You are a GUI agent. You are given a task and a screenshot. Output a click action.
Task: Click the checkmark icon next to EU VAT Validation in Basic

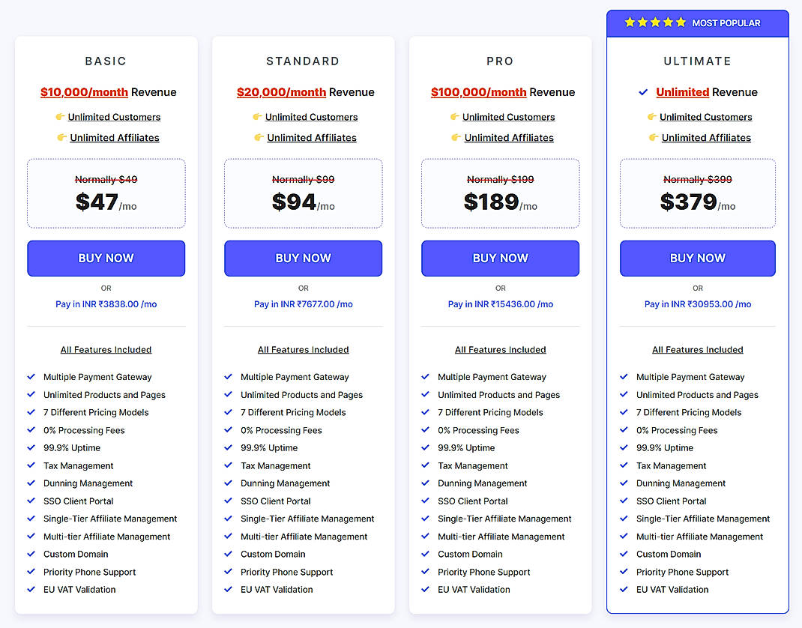pos(31,589)
